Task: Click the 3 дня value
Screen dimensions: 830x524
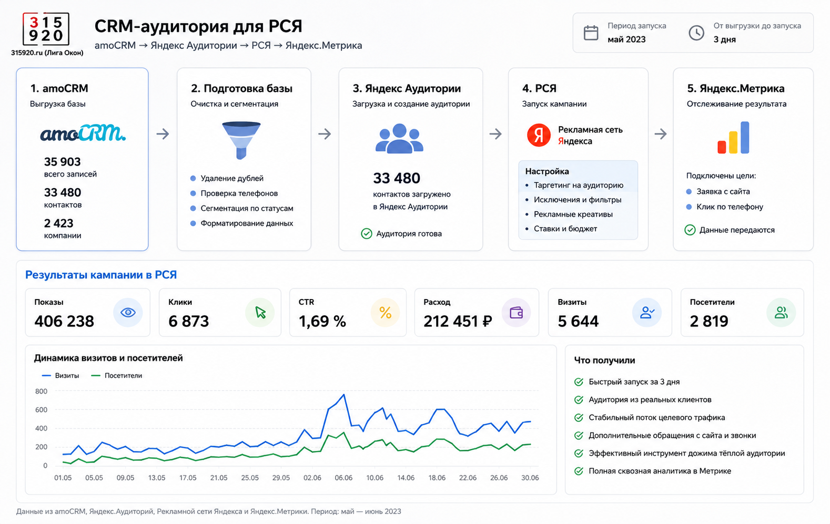Action: point(724,39)
